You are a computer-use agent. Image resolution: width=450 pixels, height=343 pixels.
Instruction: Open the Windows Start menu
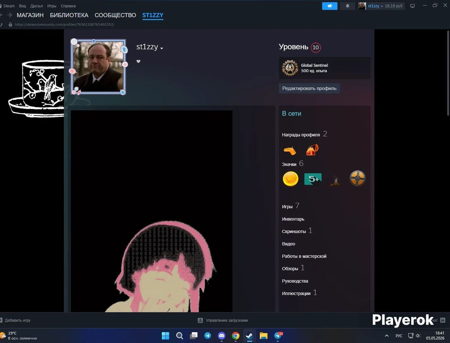click(165, 335)
